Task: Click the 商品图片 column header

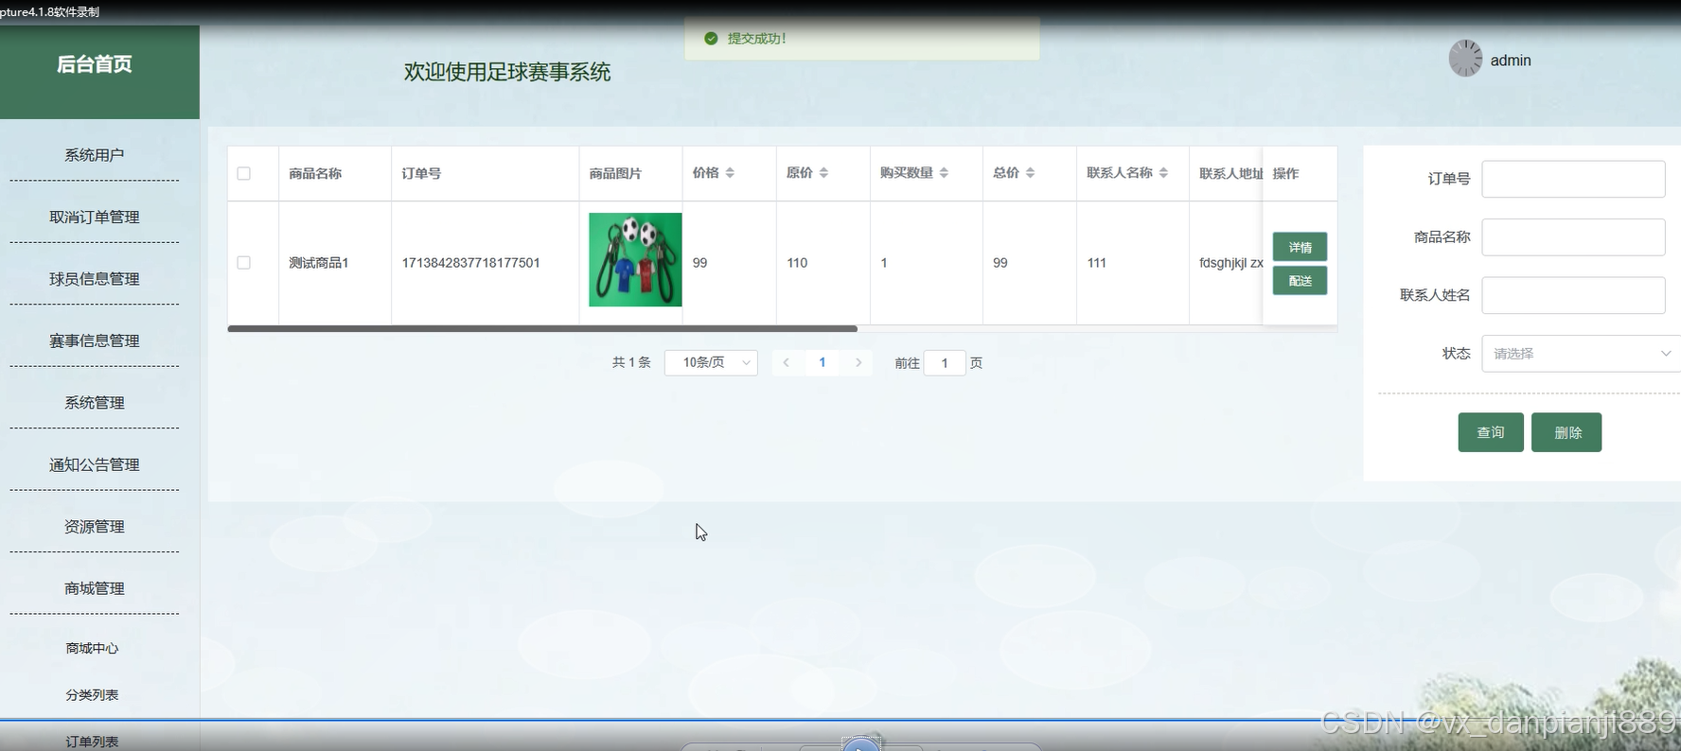Action: tap(615, 173)
